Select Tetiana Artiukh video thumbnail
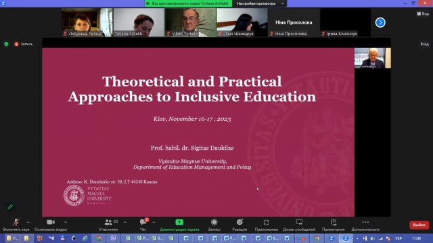 (139, 22)
